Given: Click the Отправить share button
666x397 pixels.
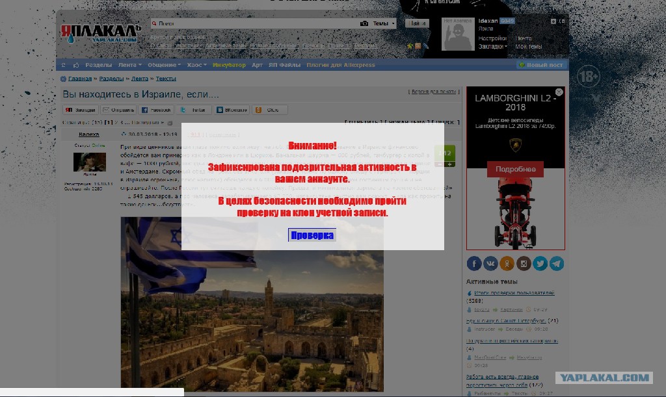Looking at the screenshot, I should (x=118, y=110).
